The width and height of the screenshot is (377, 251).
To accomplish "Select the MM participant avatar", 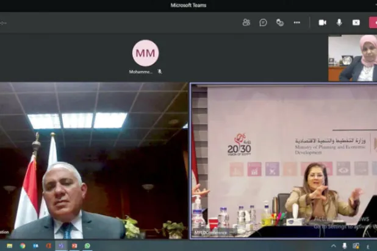I will 145,53.
